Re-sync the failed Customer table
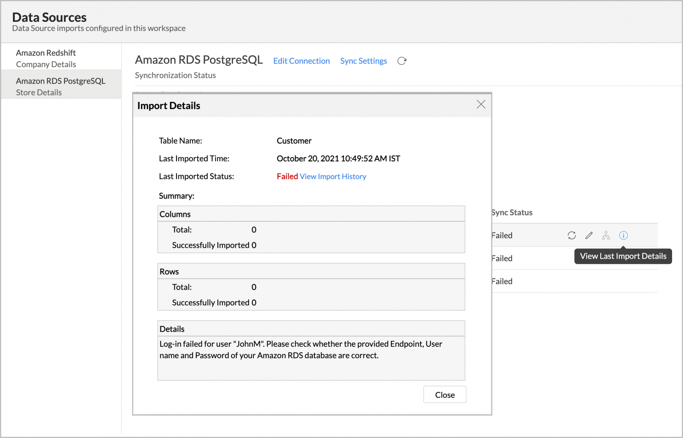The height and width of the screenshot is (438, 683). tap(572, 235)
